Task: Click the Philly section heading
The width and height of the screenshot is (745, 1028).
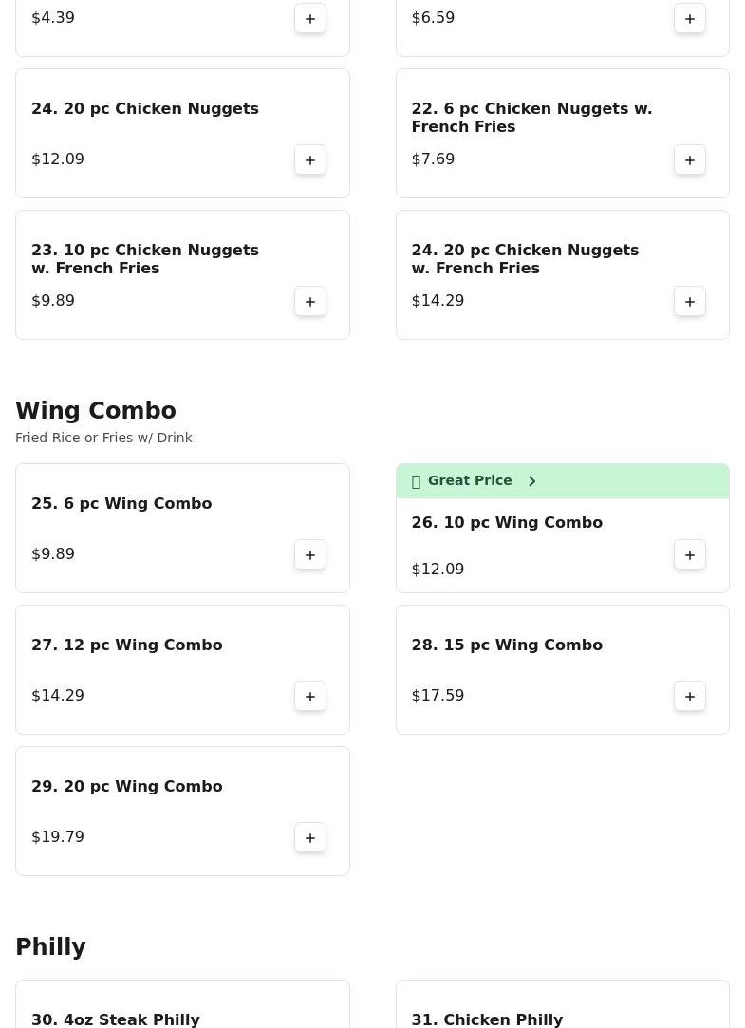Action: [x=51, y=947]
